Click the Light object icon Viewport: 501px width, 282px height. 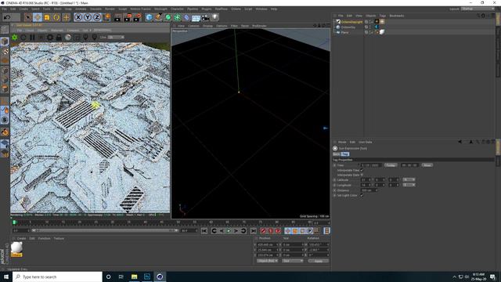(x=215, y=17)
